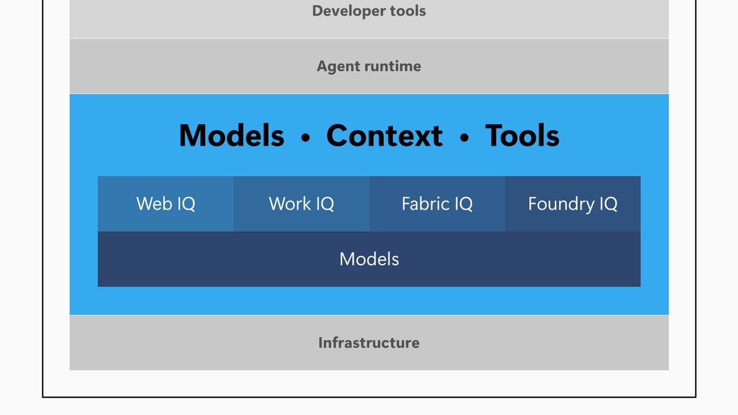Click the bullet dot between Models and Context
Screen dimensions: 738x415
point(306,138)
